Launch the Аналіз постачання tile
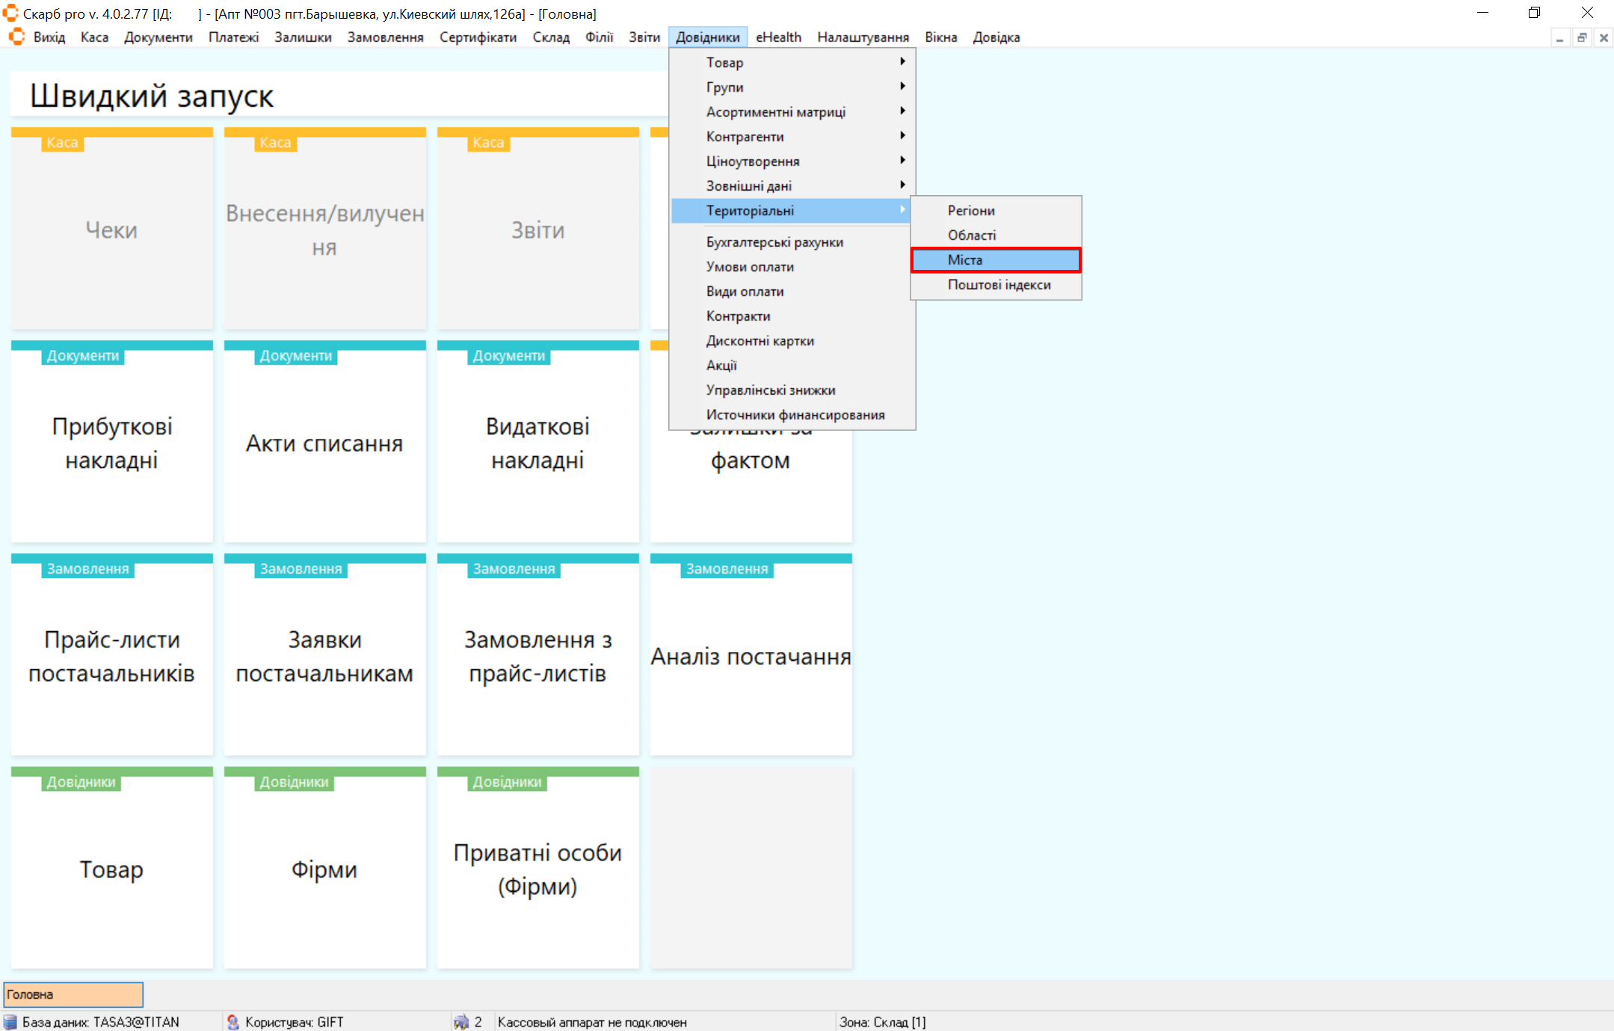 [x=751, y=656]
